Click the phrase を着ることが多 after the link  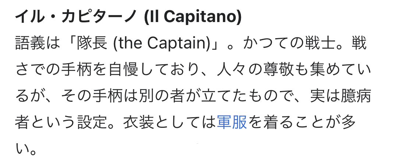click(302, 122)
